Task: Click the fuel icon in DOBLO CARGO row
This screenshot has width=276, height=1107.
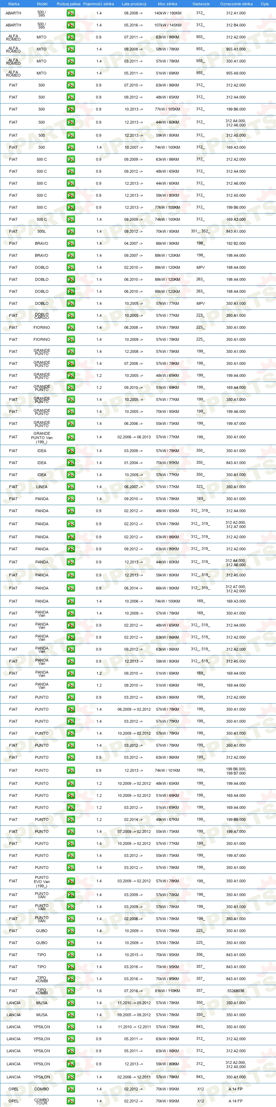Action: pos(71,315)
